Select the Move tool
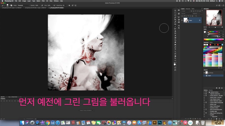 tap(175, 11)
